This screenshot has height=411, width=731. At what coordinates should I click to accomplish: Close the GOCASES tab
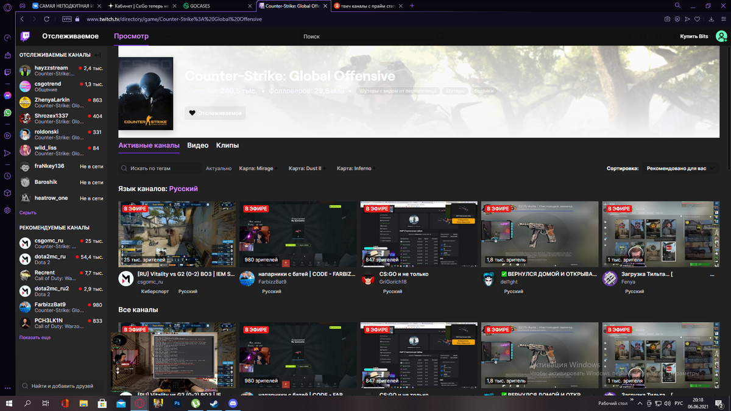(250, 5)
